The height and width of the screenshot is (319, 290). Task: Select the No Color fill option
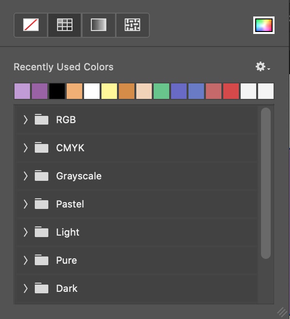click(31, 25)
